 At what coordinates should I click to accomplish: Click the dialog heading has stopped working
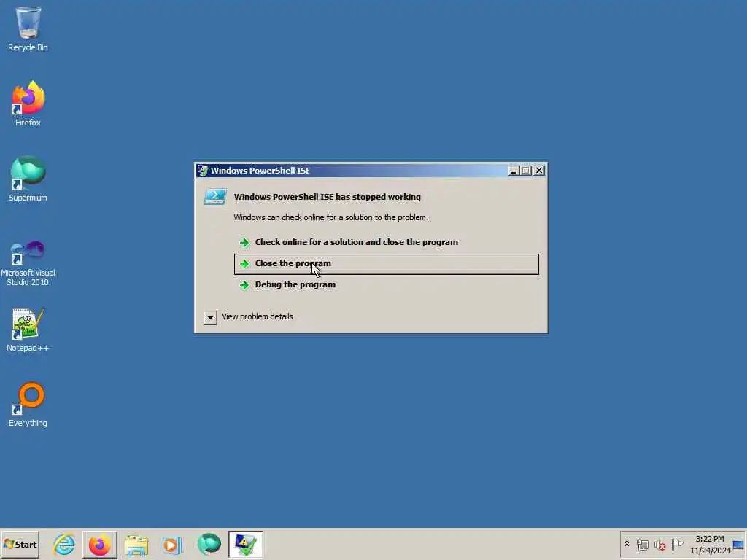pyautogui.click(x=328, y=197)
